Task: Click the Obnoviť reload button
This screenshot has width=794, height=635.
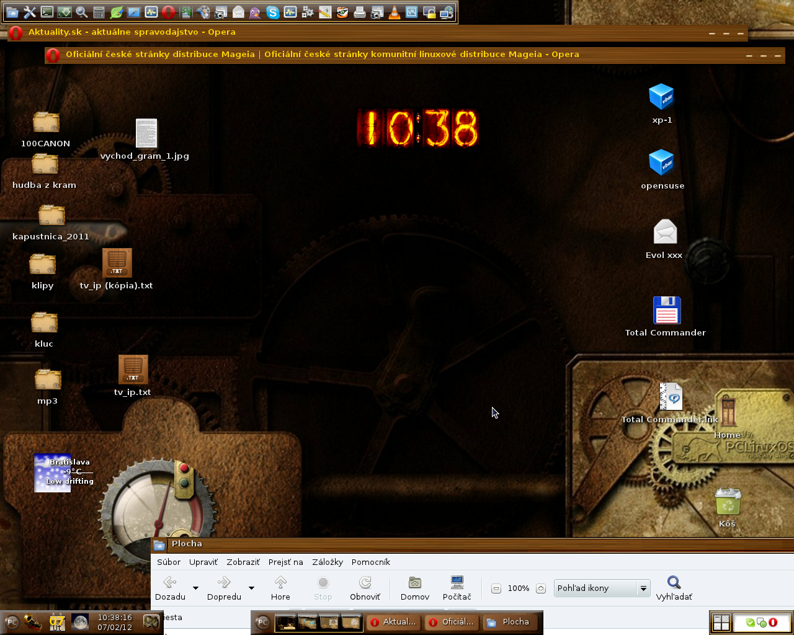Action: pyautogui.click(x=365, y=588)
